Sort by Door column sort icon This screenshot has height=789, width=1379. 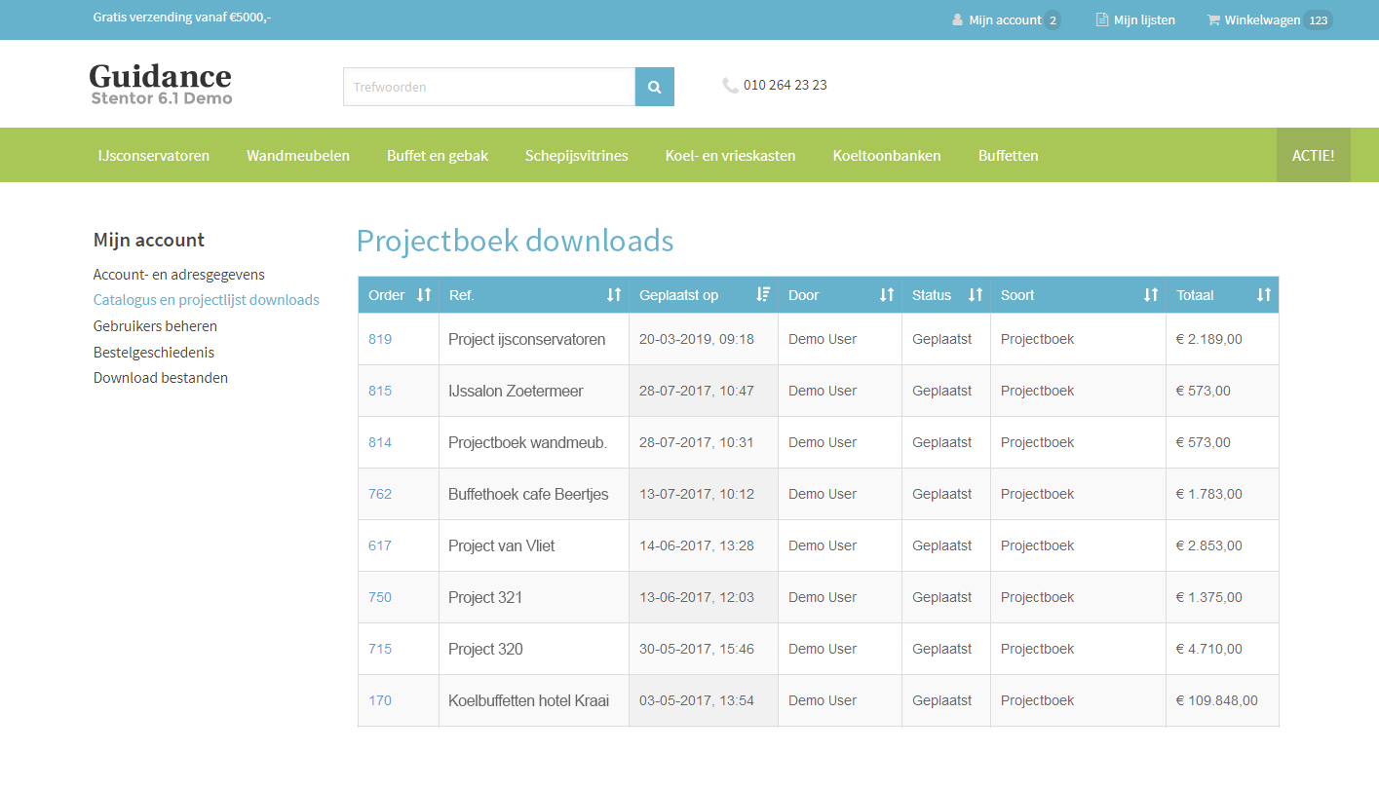[887, 295]
